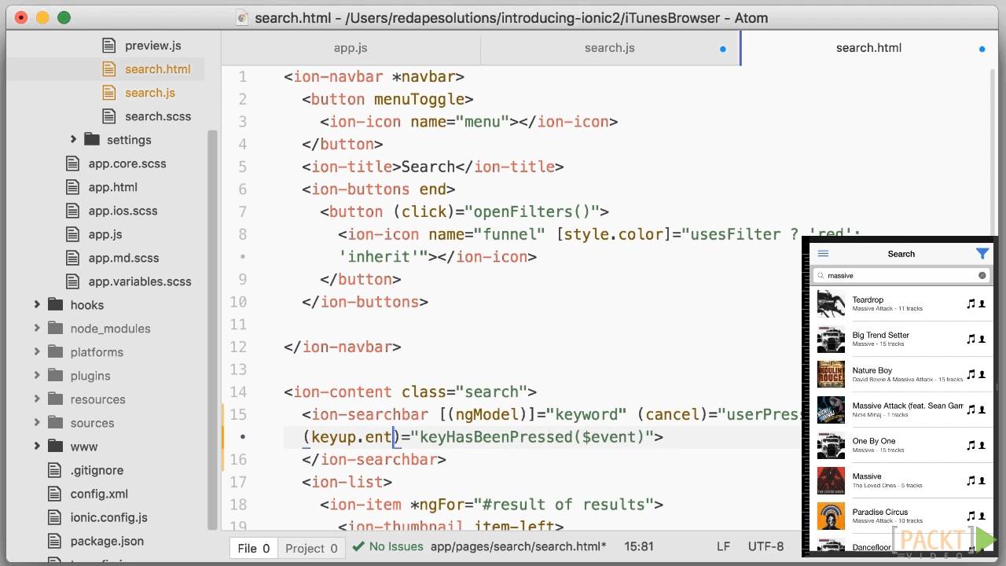
Task: Expand the plugins folder arrow
Action: (36, 375)
